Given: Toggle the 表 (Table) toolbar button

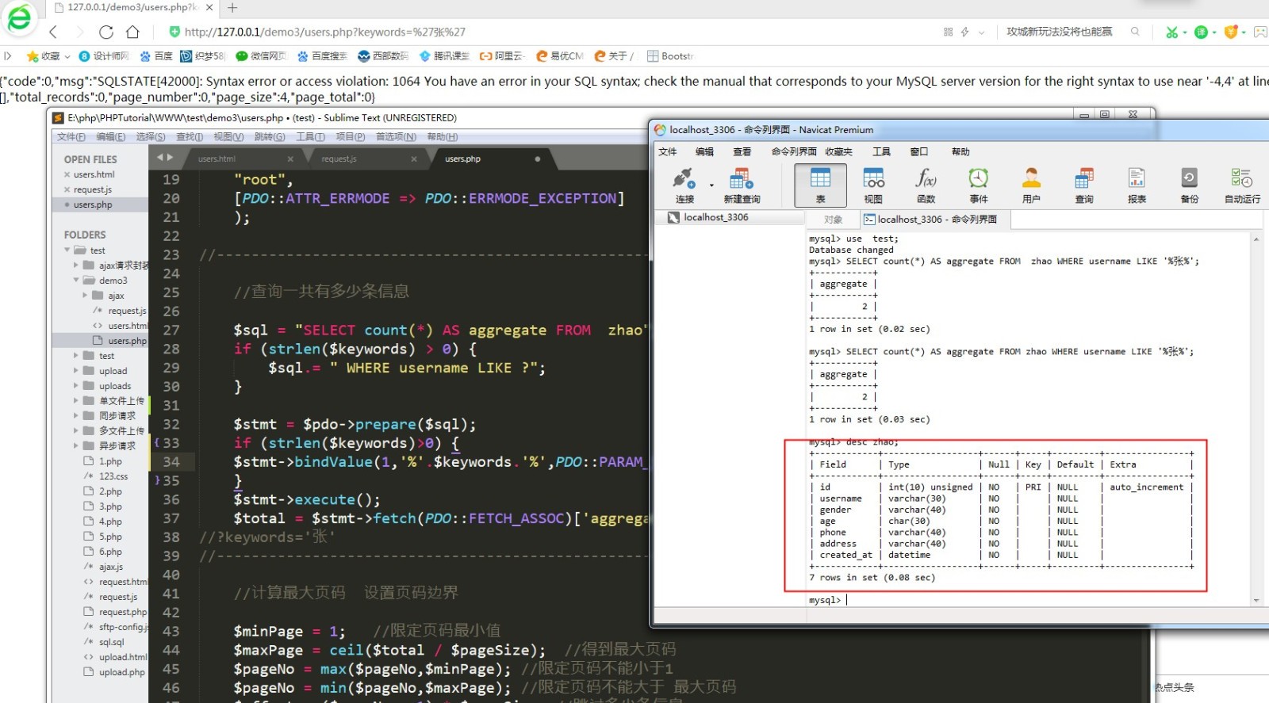Looking at the screenshot, I should [820, 185].
